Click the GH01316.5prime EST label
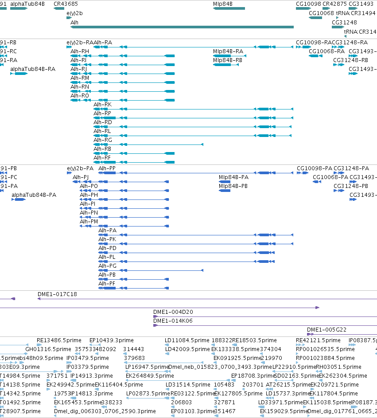Screen dimensions: 377x418 [48, 349]
